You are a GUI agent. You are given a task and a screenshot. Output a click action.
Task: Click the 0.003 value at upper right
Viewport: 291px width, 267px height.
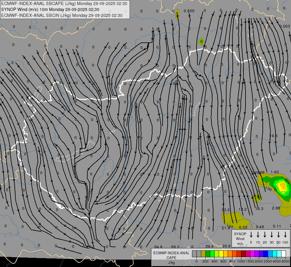click(x=285, y=26)
